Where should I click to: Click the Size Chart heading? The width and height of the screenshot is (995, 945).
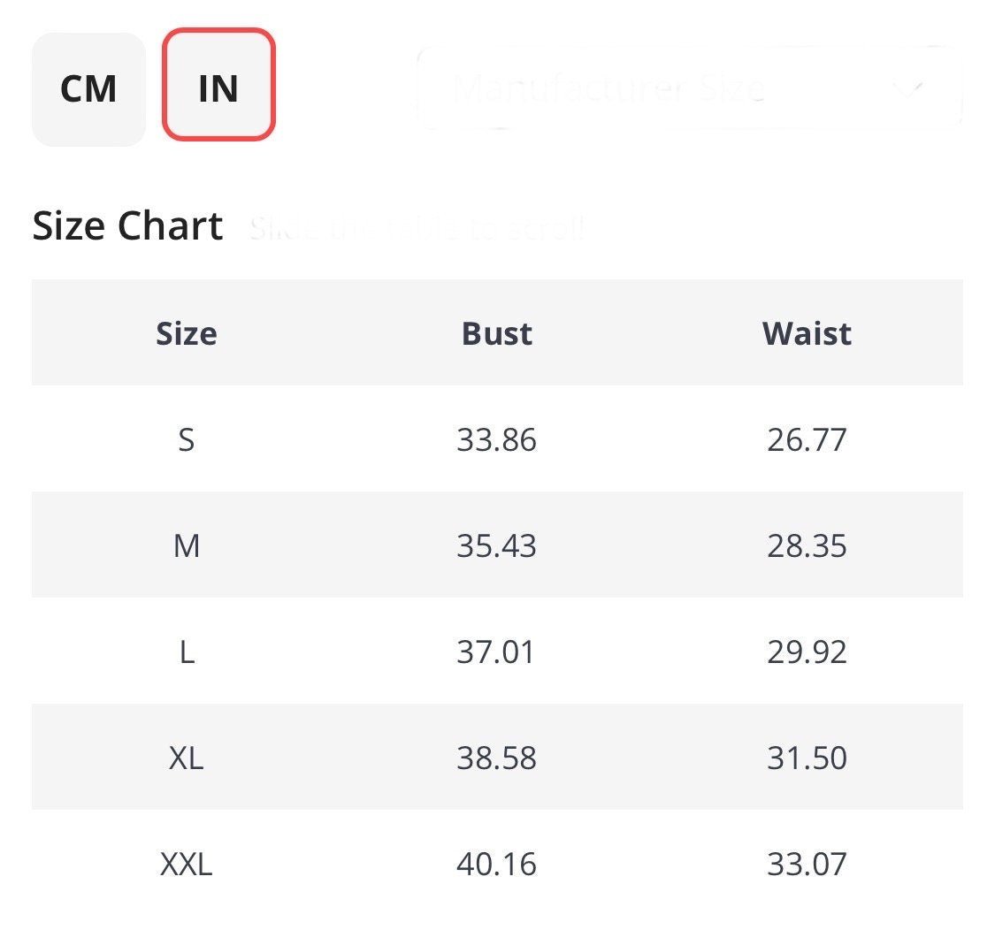click(x=127, y=225)
